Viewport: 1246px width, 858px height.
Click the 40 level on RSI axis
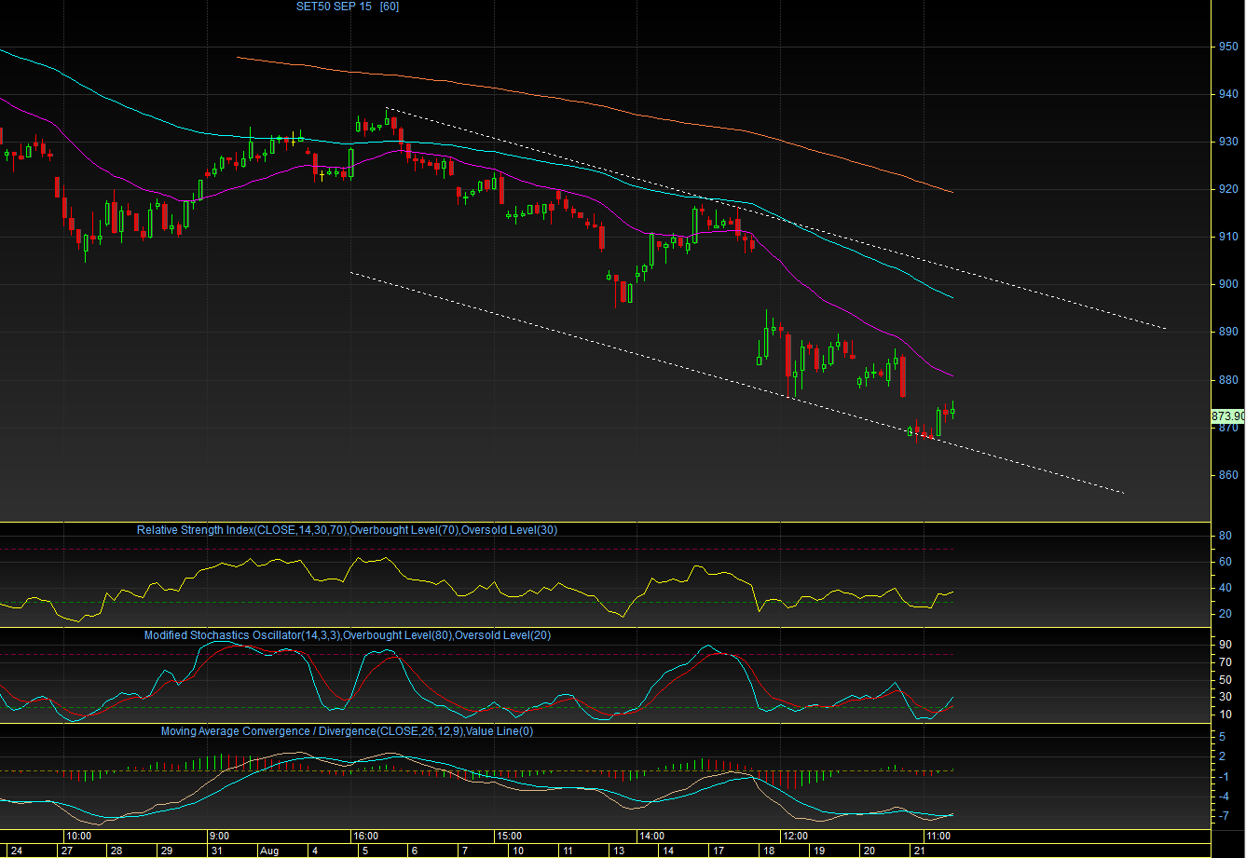tap(1225, 588)
